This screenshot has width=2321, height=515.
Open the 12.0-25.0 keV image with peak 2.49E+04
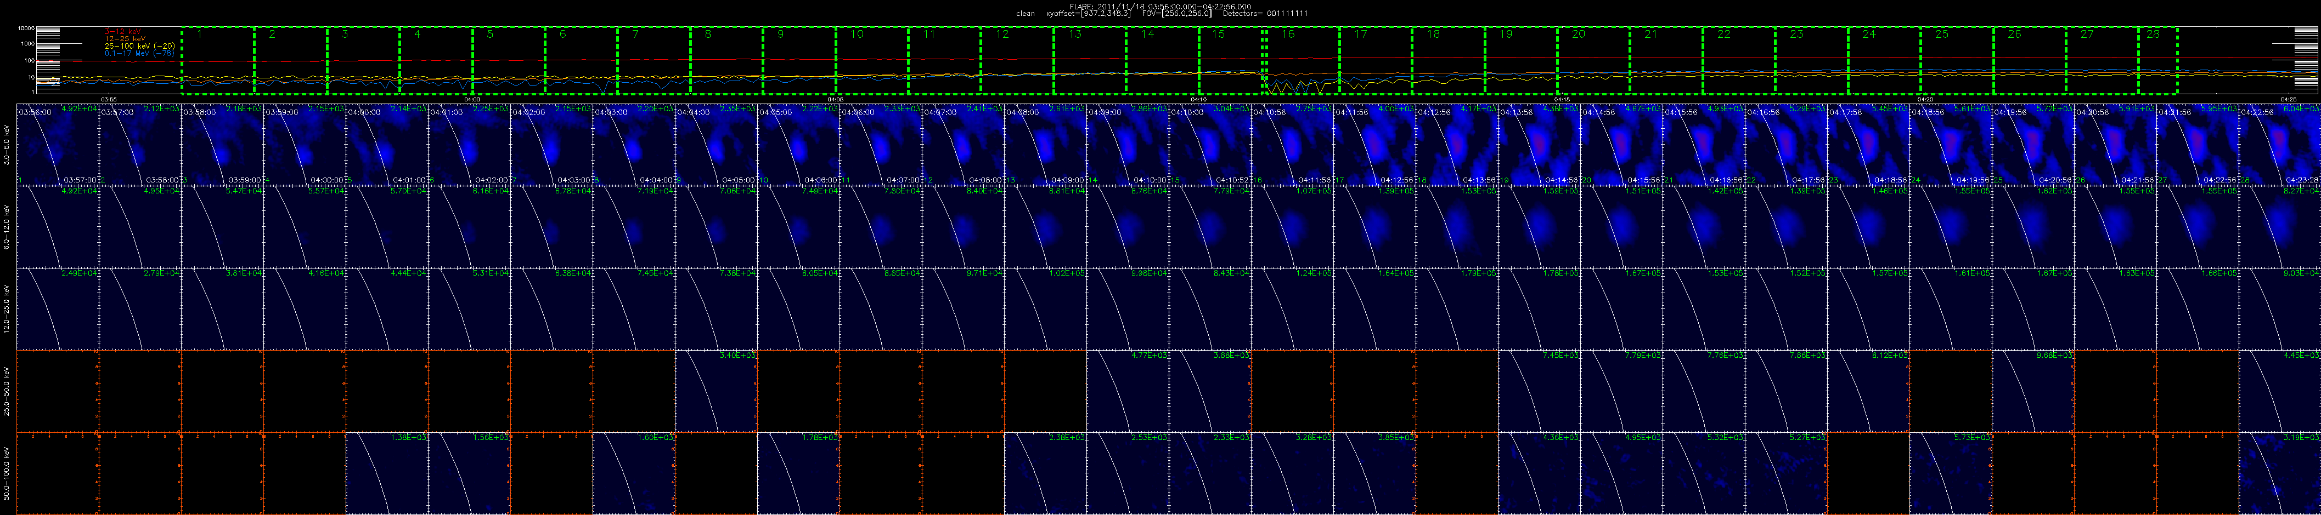[x=58, y=309]
